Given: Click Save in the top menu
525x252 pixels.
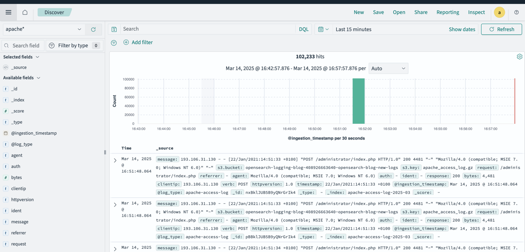Looking at the screenshot, I should coord(378,12).
